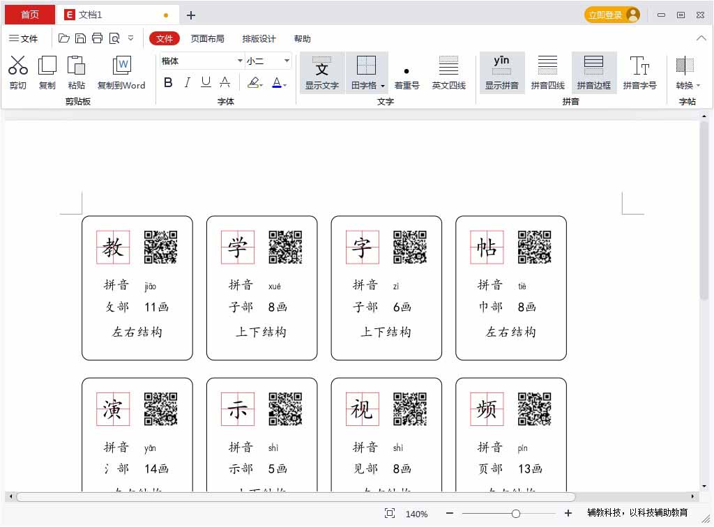Viewport: 714px width, 527px height.
Task: Apply strikethrough with the crossed A icon
Action: pyautogui.click(x=225, y=82)
